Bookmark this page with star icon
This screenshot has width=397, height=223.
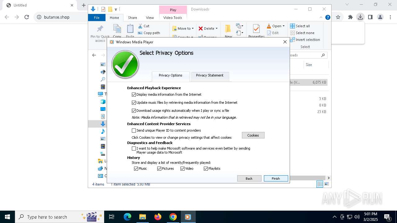click(338, 17)
